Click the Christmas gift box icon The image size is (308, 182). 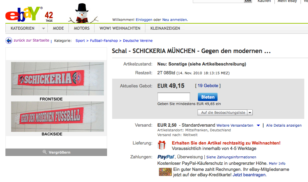[162, 145]
